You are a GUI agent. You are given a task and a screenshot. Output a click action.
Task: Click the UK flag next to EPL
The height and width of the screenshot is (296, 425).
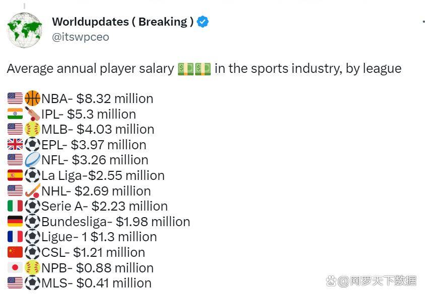15,144
